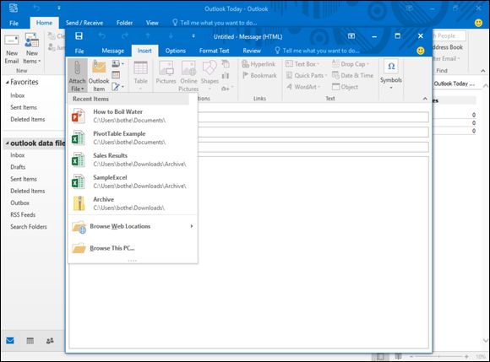Open the Drop Cap dropdown
490x362 pixels.
[x=351, y=64]
